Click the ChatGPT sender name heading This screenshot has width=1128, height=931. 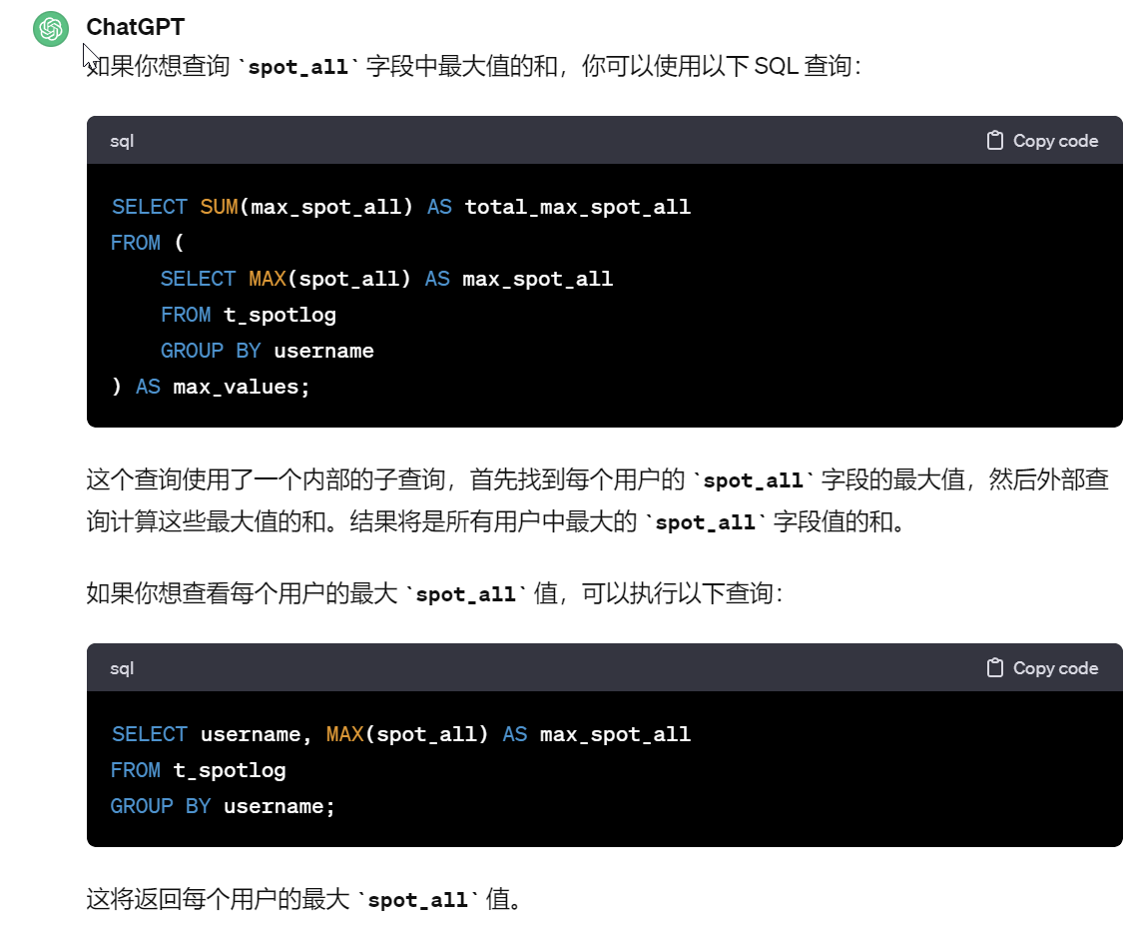[135, 27]
